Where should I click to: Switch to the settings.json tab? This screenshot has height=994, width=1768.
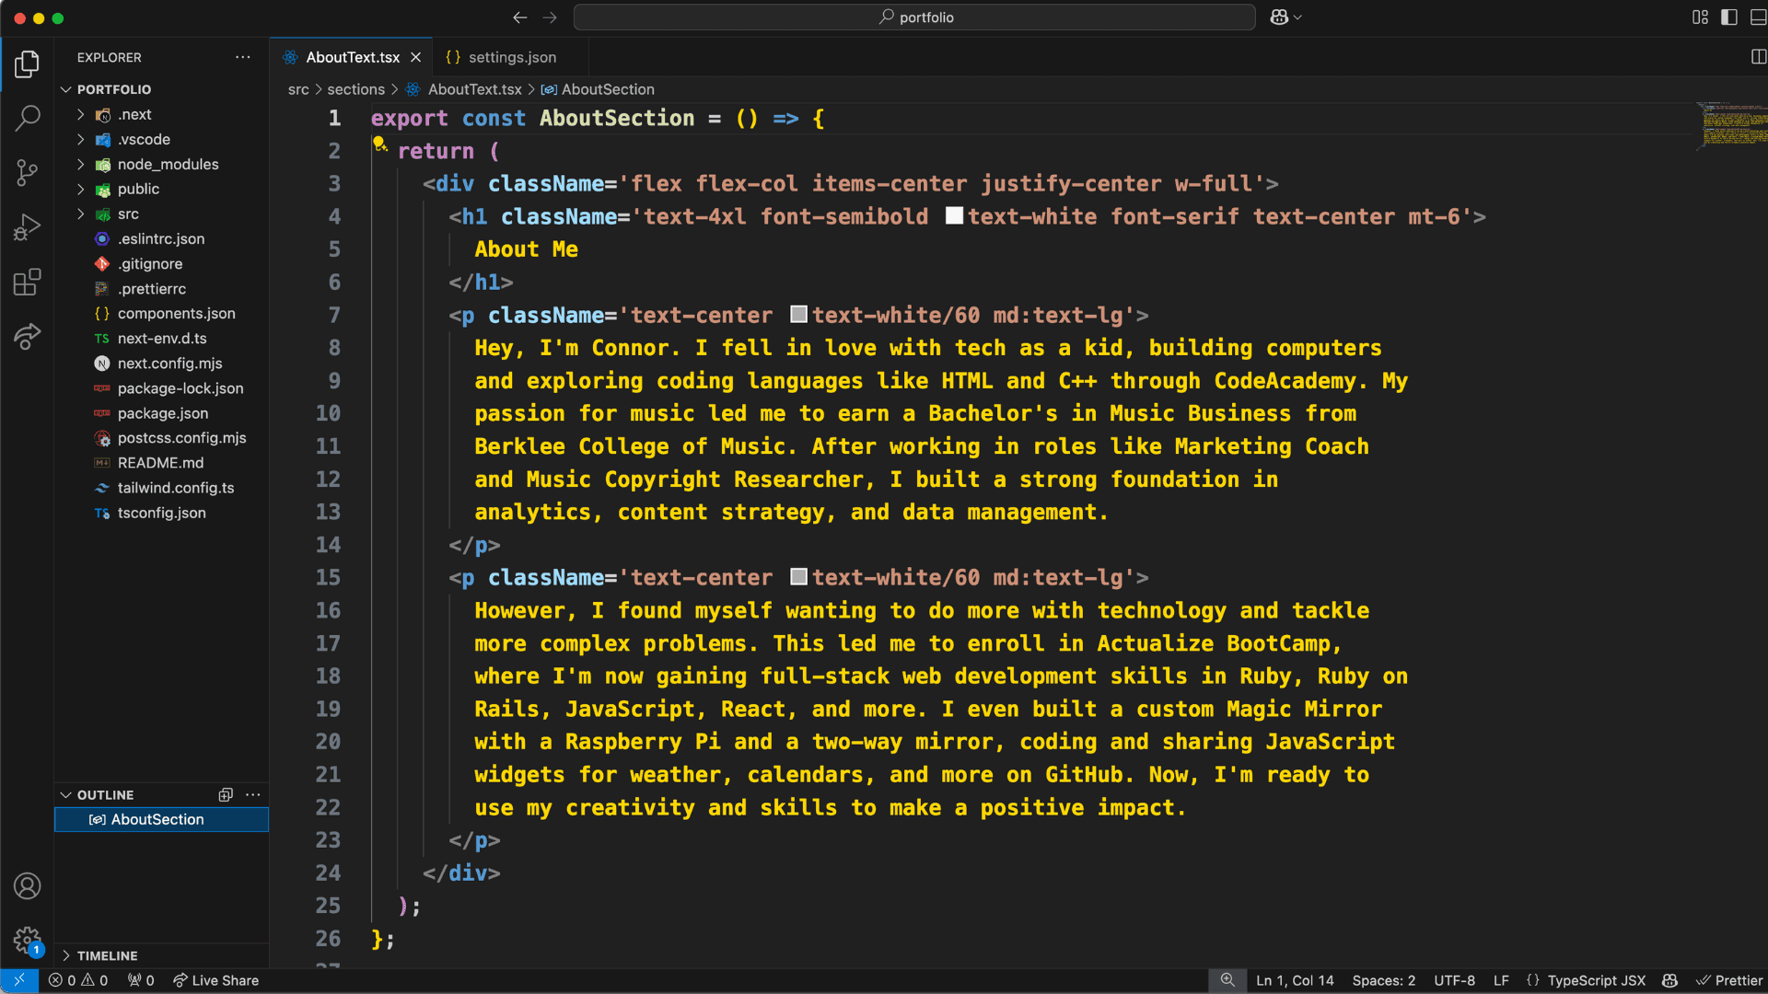coord(511,57)
